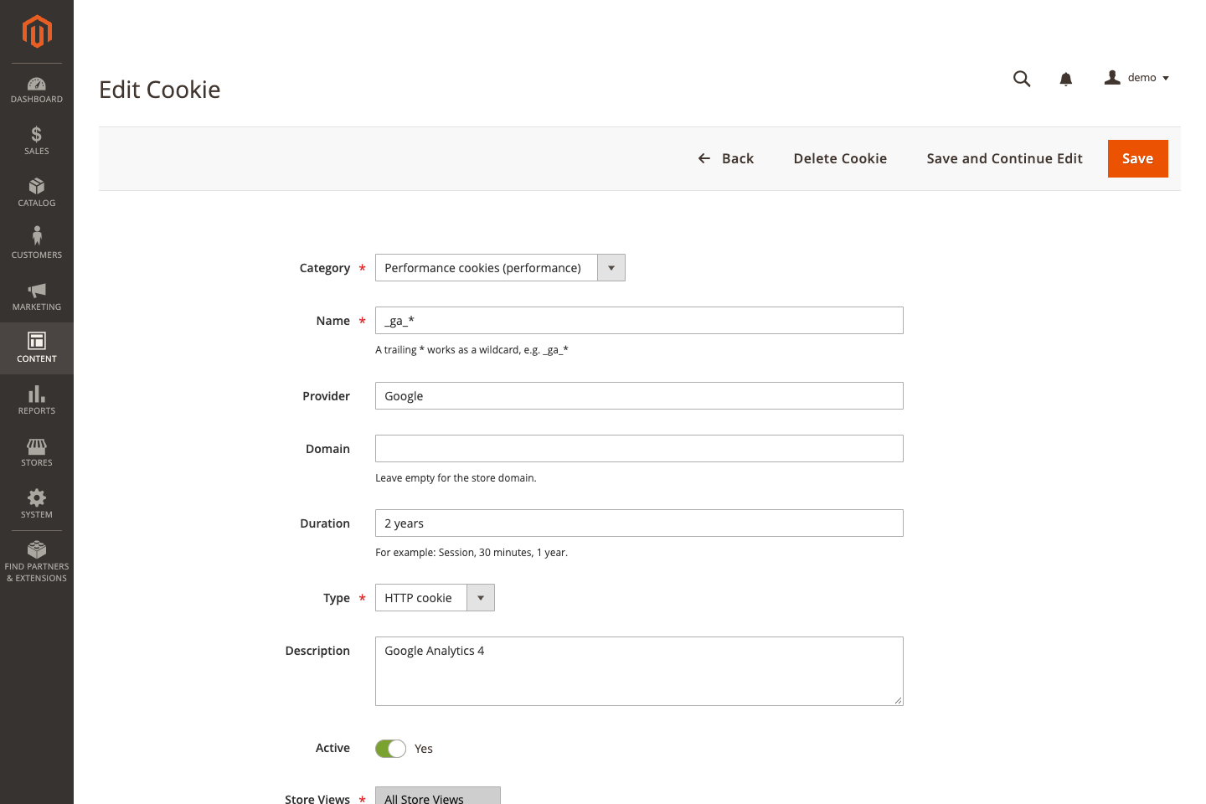Click the "For example: Session" duration hint
Image resolution: width=1206 pixels, height=804 pixels.
(472, 553)
